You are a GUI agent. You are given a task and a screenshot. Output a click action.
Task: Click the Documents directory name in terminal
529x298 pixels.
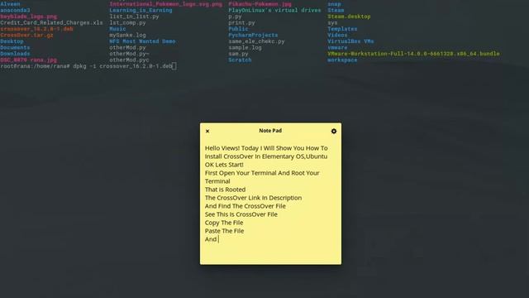pyautogui.click(x=15, y=48)
